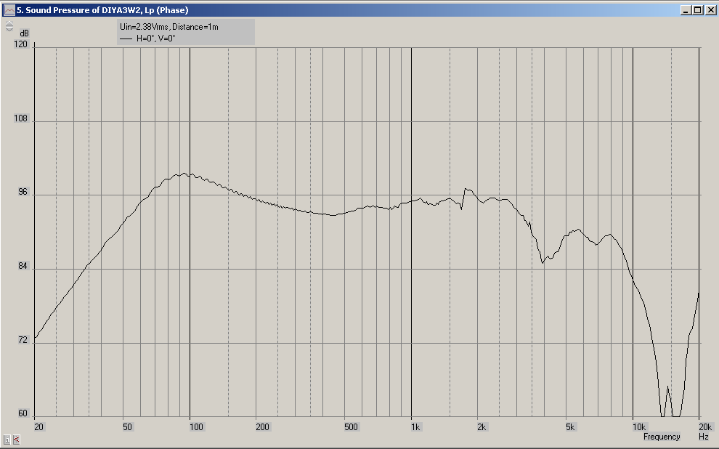Click the '84' dB axis value
This screenshot has width=719, height=449.
coord(23,266)
